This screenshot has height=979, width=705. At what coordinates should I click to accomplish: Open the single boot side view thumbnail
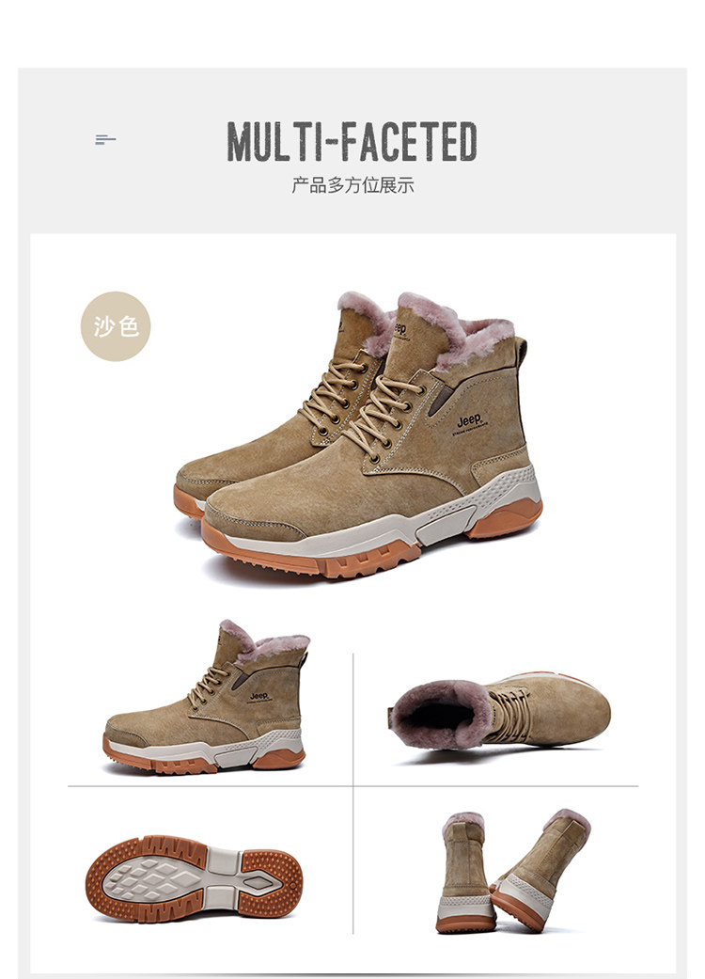[x=205, y=697]
